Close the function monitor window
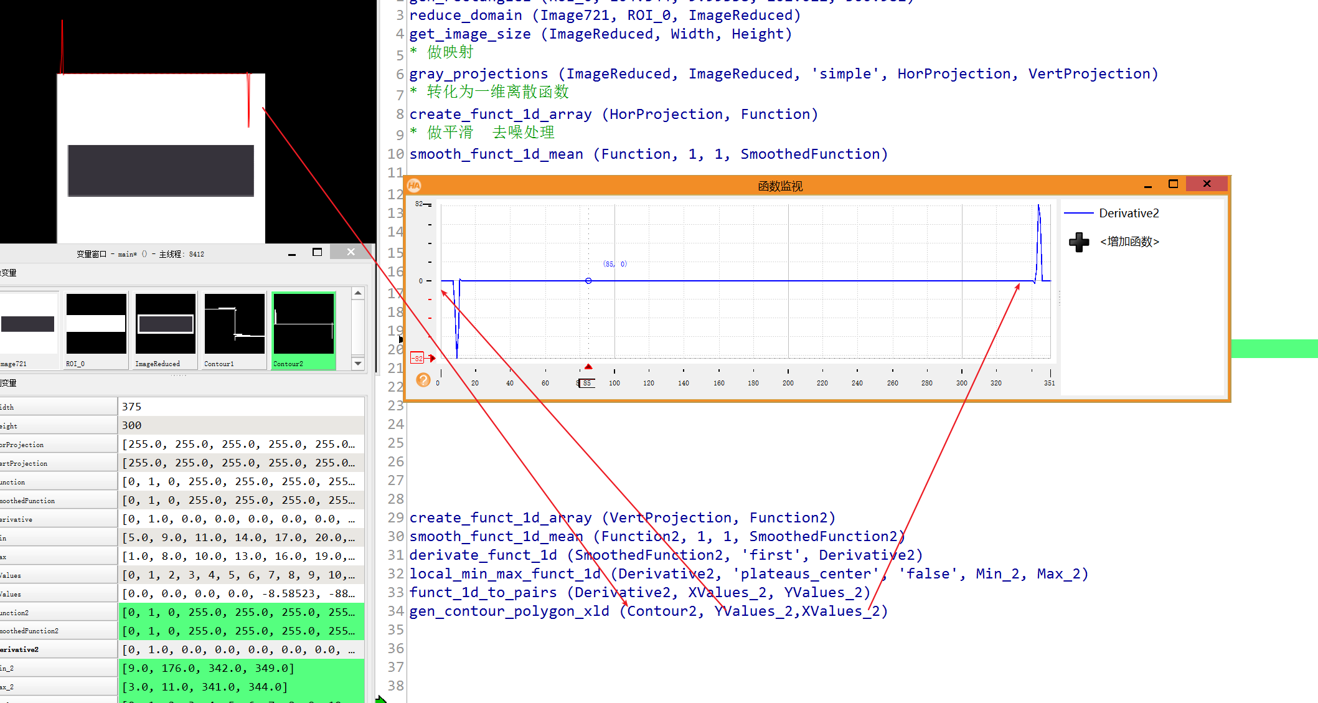The height and width of the screenshot is (703, 1318). [1207, 184]
